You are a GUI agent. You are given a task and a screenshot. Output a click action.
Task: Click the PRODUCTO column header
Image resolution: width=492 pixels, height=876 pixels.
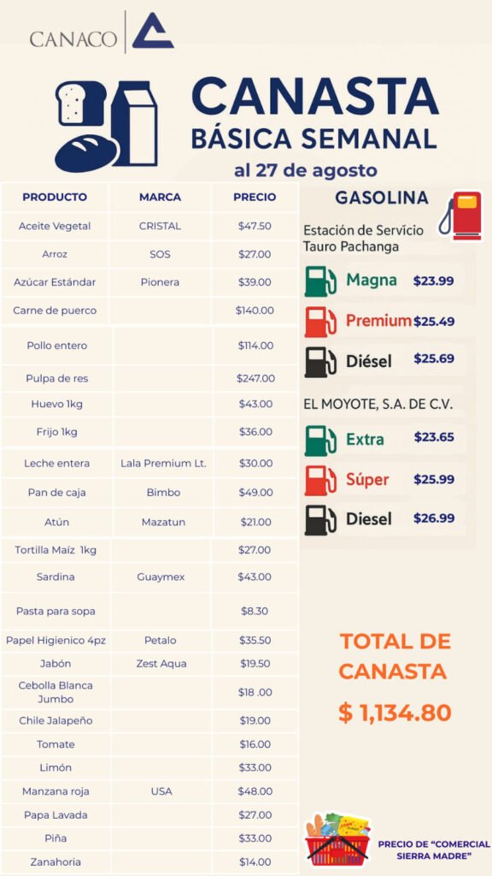tap(55, 198)
